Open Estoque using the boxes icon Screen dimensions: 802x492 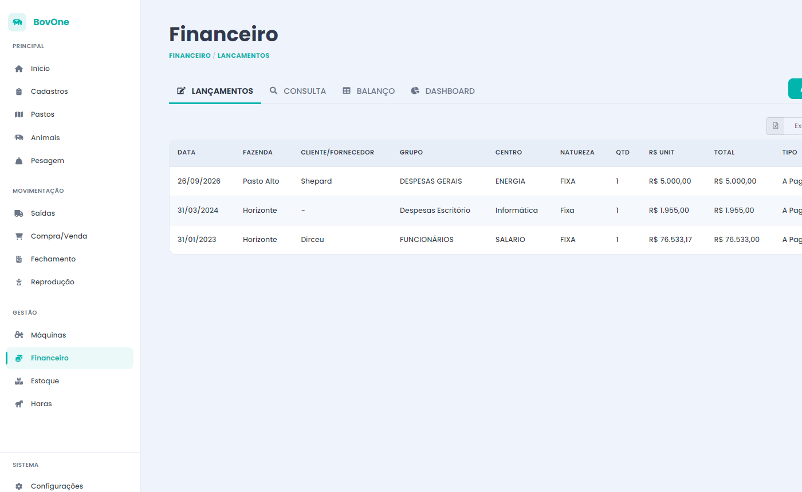(19, 381)
